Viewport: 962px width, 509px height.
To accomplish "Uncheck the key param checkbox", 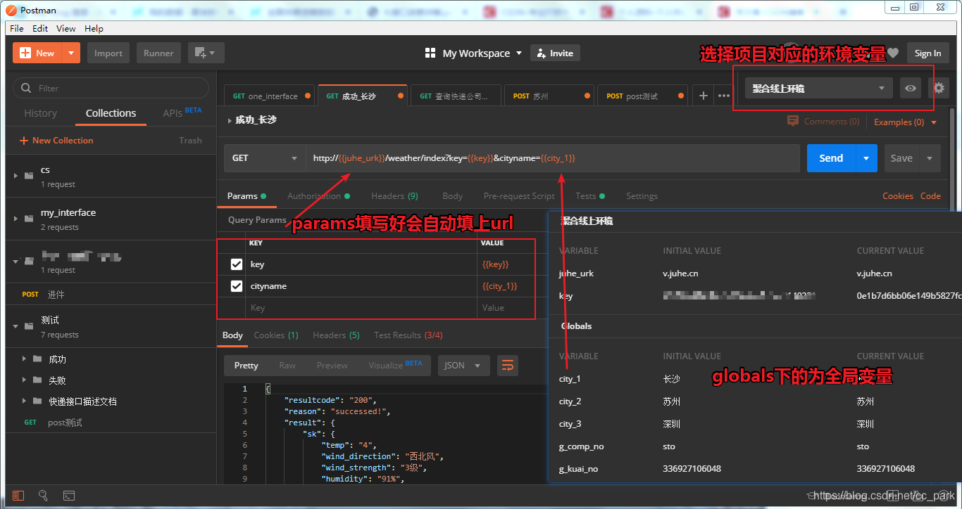I will tap(237, 264).
